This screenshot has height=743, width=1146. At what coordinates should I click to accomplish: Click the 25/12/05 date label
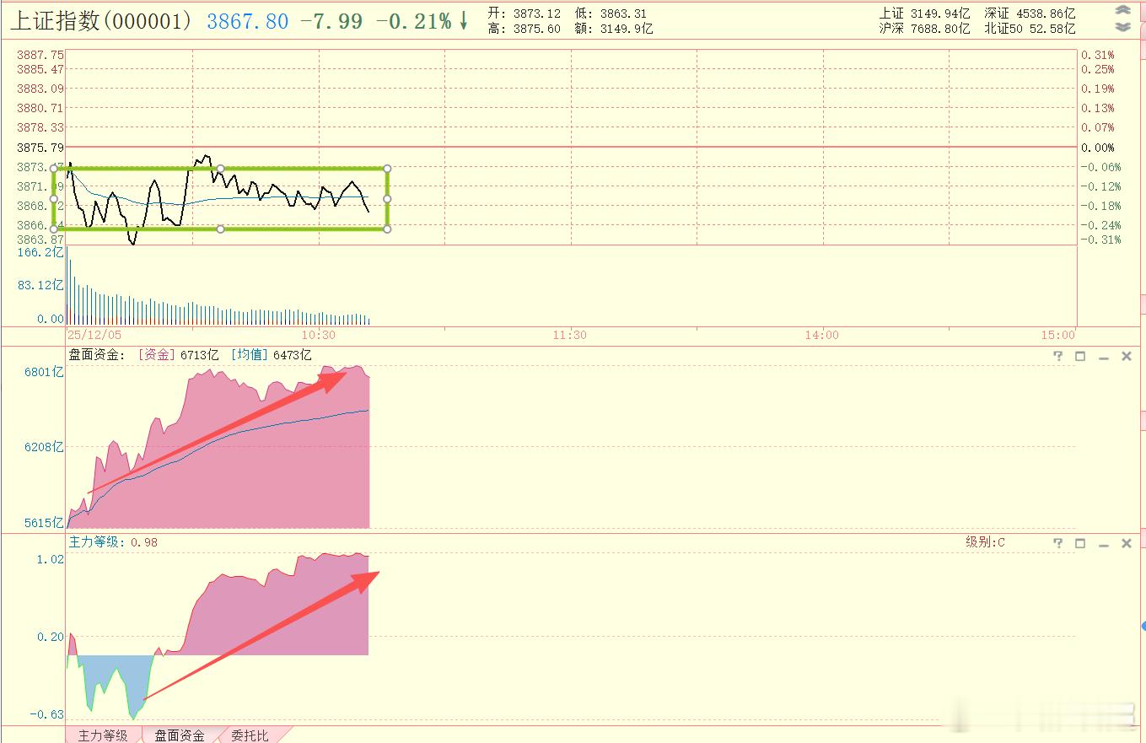click(94, 335)
